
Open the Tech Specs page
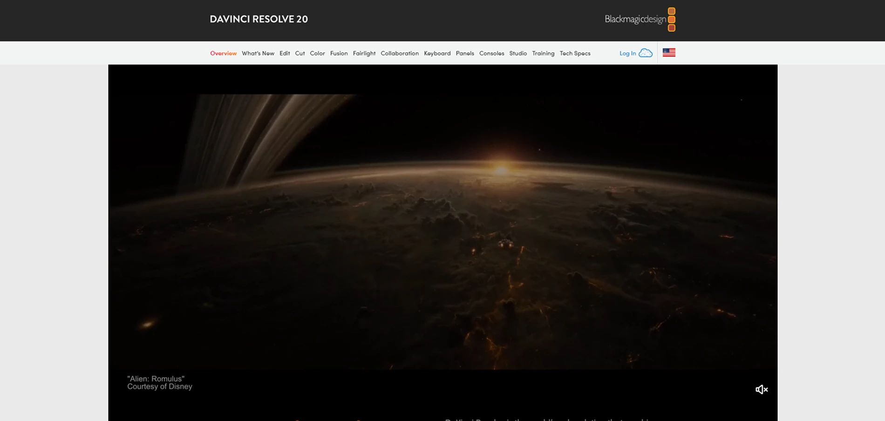pos(575,53)
